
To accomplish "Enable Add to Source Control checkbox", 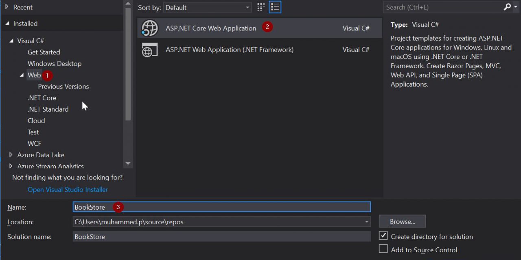I will (383, 249).
